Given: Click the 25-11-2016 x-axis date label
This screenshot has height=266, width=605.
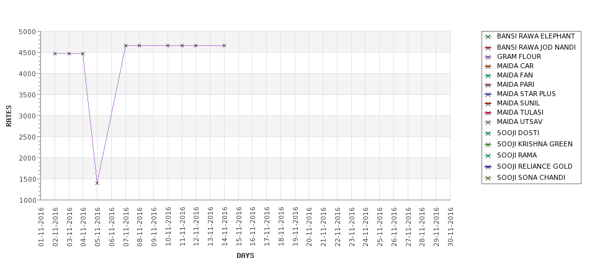Looking at the screenshot, I should tap(380, 227).
